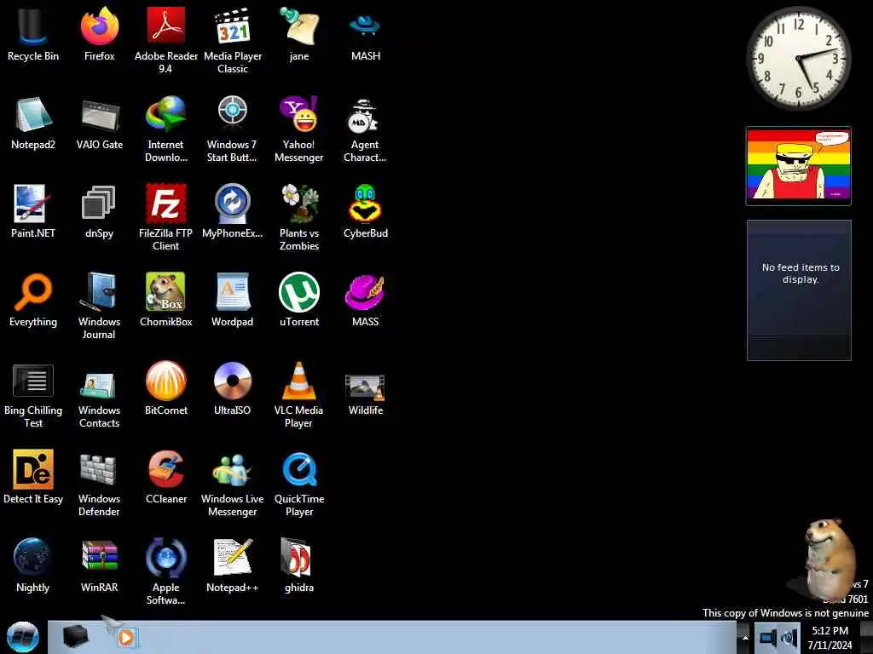Open the Recycle Bin desktop icon
This screenshot has height=654, width=873.
pos(33,34)
